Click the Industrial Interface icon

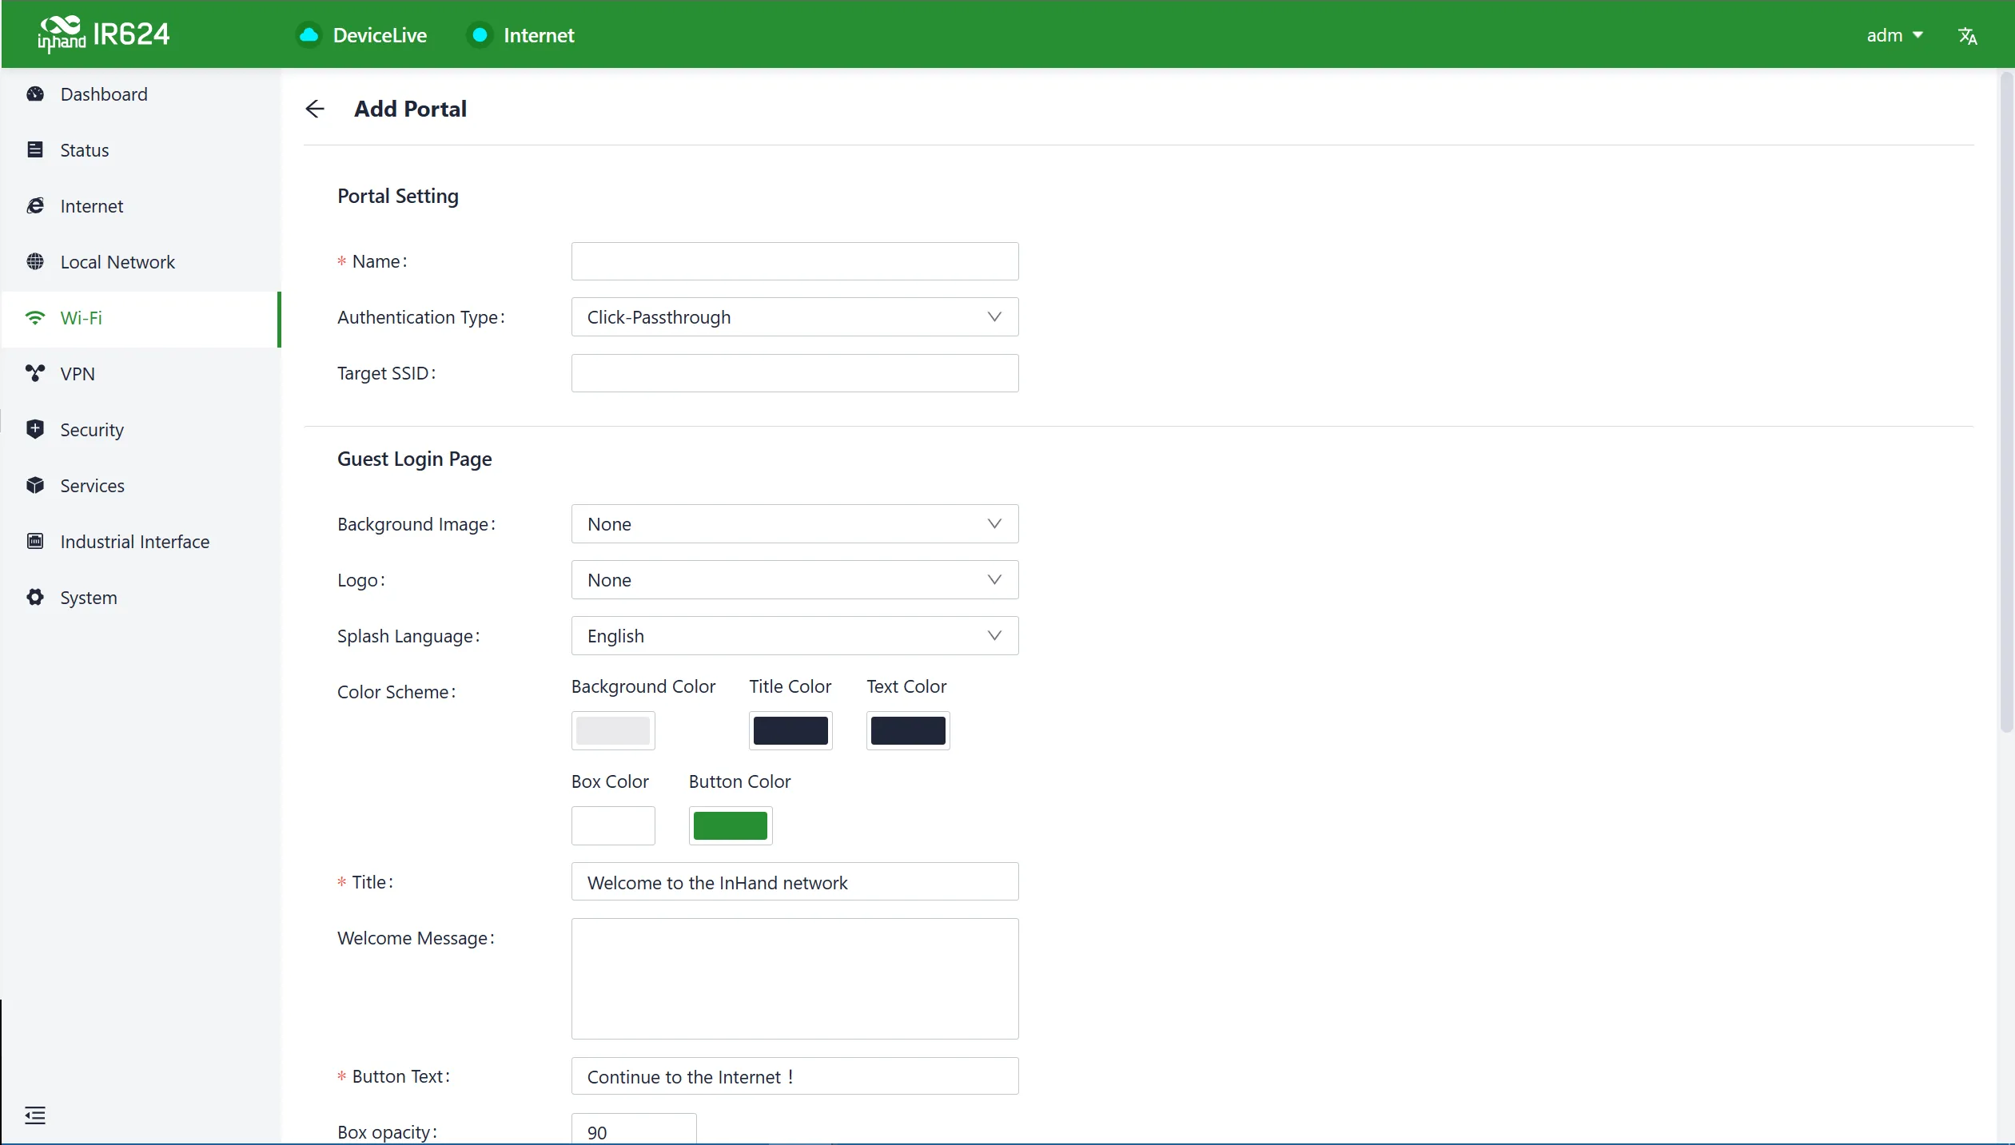point(35,542)
